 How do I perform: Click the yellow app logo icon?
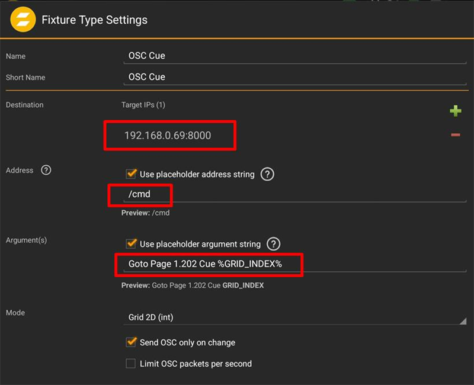[x=21, y=20]
